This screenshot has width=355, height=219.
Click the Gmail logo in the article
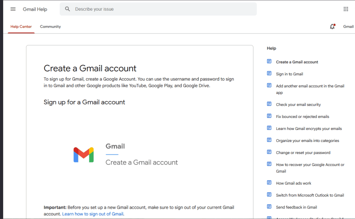click(83, 154)
